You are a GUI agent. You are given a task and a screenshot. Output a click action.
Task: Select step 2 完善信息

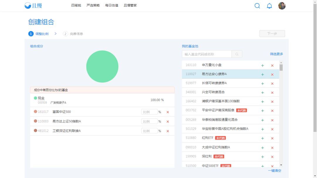click(x=73, y=34)
